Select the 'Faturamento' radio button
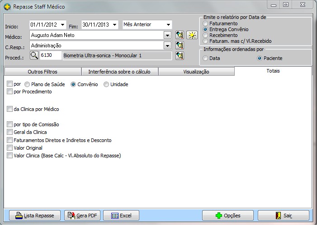The width and height of the screenshot is (317, 225). coord(206,23)
